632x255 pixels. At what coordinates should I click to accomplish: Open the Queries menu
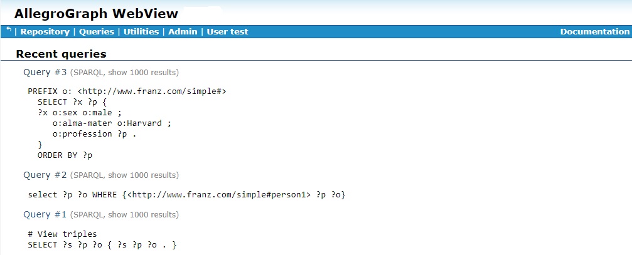pyautogui.click(x=97, y=32)
